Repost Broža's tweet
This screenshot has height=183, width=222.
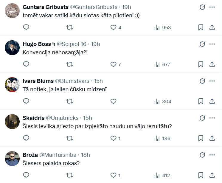pos(69,175)
